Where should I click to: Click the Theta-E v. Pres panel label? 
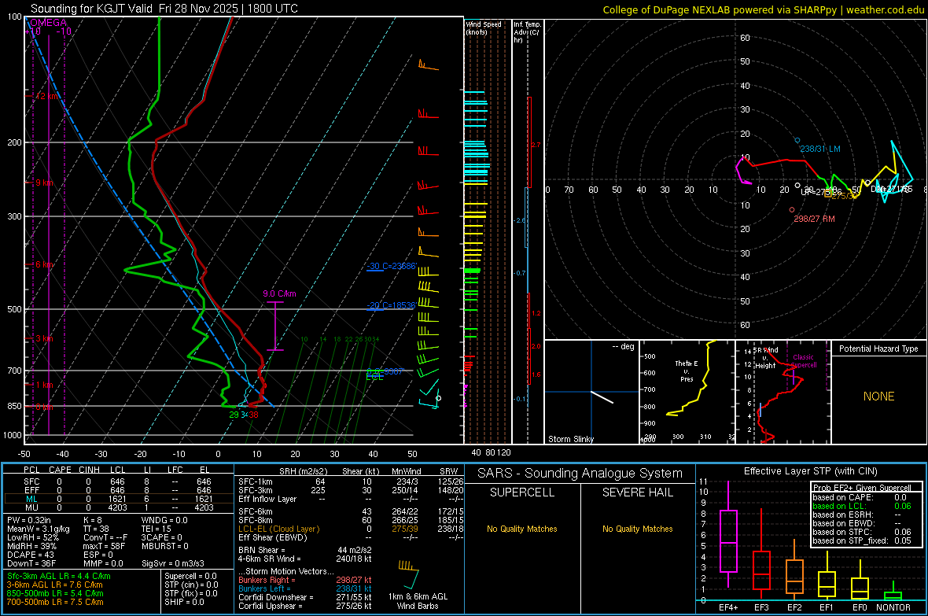pyautogui.click(x=687, y=371)
